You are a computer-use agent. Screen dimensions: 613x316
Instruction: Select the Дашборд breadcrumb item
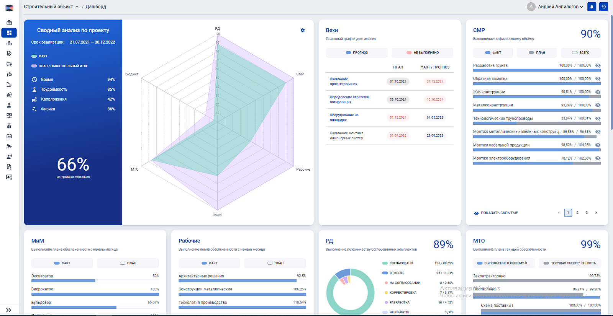[x=96, y=7]
